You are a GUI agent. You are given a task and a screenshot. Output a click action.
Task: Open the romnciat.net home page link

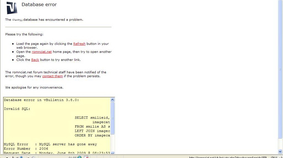tap(42, 52)
